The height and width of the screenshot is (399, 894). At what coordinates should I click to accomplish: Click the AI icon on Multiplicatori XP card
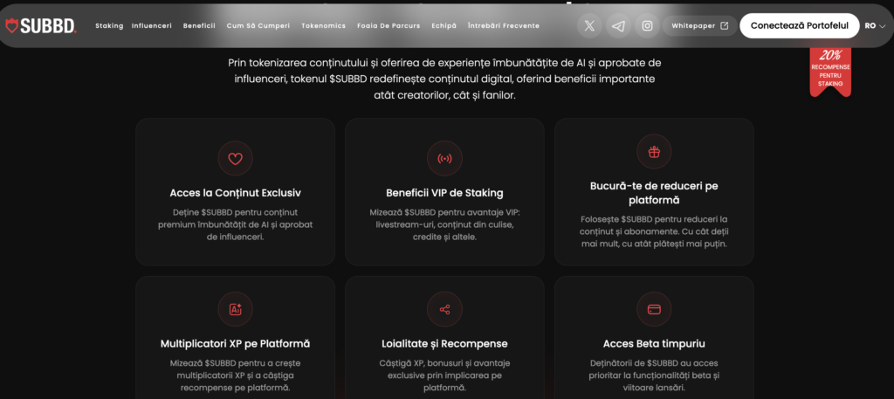click(236, 310)
